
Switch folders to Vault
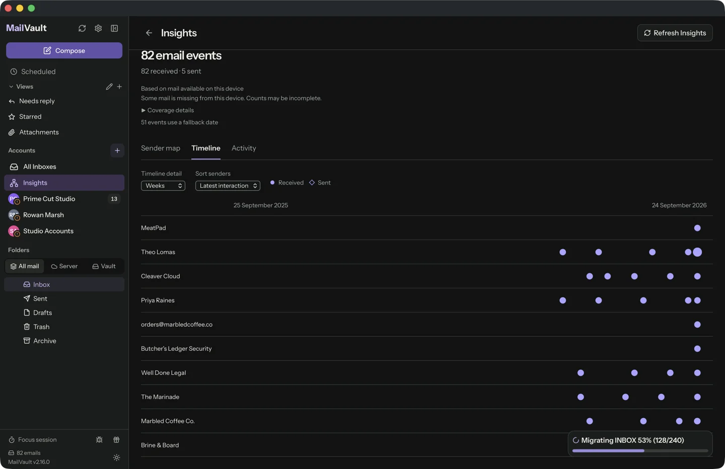pos(104,266)
